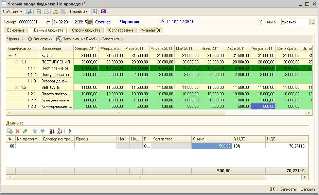Click the Excel icon for Загрузить из Excel
Viewport: 319px width, 195px height.
[x=59, y=39]
